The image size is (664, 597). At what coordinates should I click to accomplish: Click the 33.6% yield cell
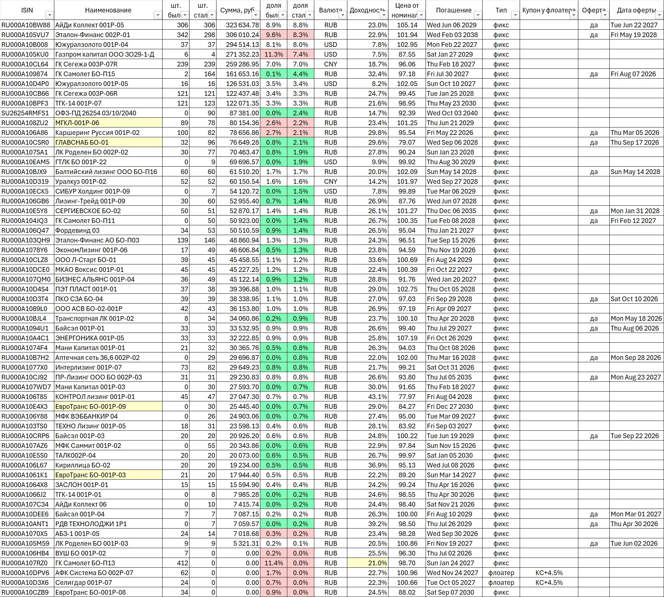click(368, 260)
